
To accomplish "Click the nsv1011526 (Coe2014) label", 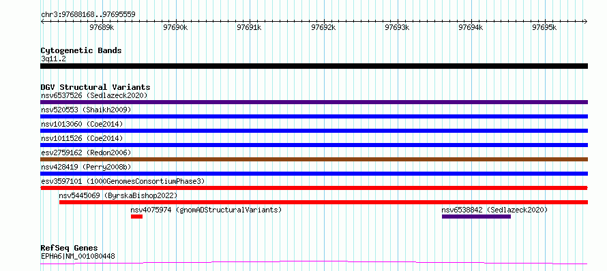I will [x=82, y=138].
